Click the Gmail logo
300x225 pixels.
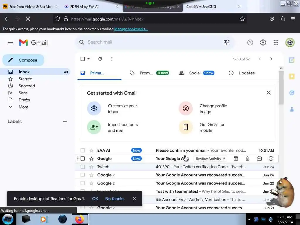click(33, 42)
